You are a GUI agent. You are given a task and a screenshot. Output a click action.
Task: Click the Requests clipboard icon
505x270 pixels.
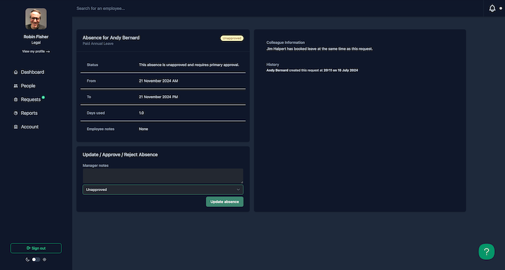coord(15,100)
